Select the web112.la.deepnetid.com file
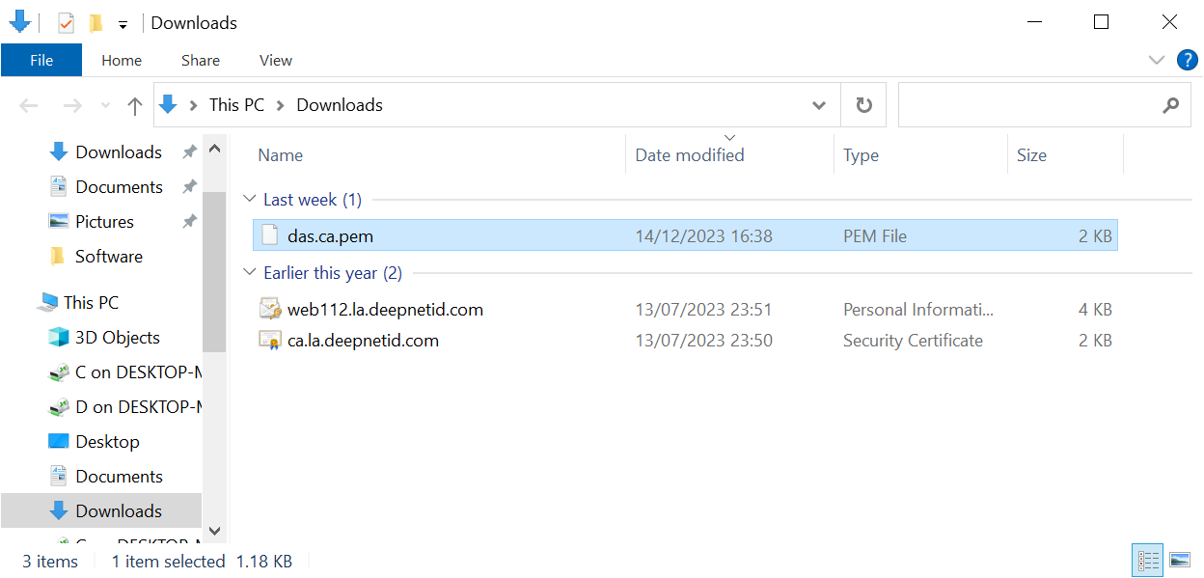 pyautogui.click(x=385, y=310)
